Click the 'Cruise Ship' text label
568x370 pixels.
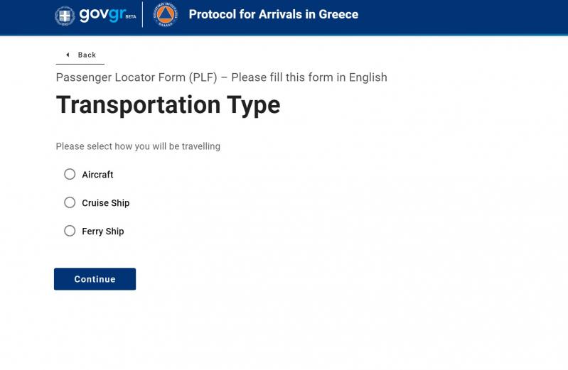click(105, 203)
